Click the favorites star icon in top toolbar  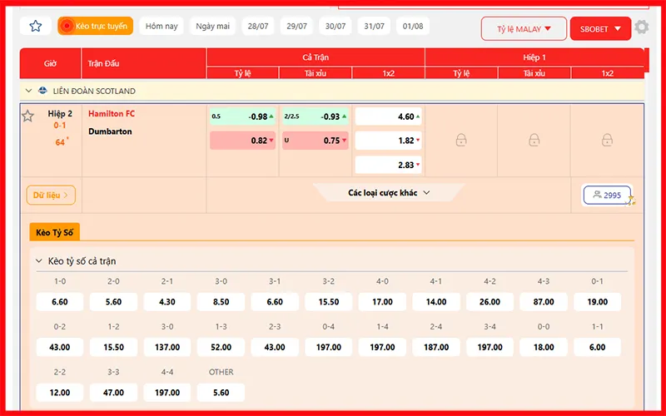(x=35, y=26)
